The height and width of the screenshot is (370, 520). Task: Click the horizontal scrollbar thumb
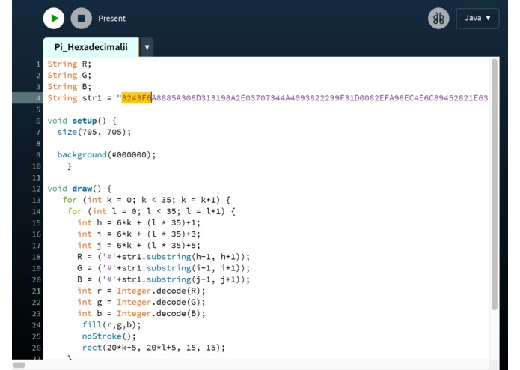19,365
